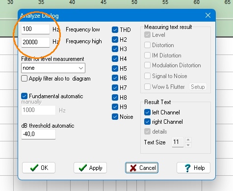Click the dB threshold automatic field
Viewport: 233px width, 191px height.
pyautogui.click(x=38, y=134)
